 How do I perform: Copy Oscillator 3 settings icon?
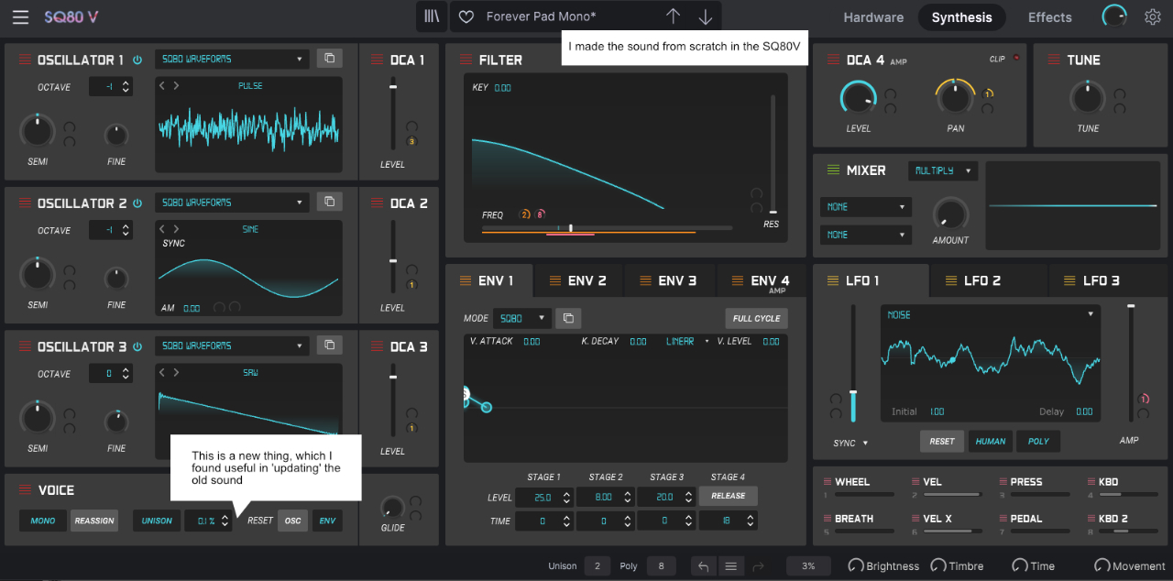(x=329, y=345)
